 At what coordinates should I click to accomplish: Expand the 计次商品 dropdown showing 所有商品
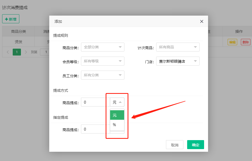178,47
